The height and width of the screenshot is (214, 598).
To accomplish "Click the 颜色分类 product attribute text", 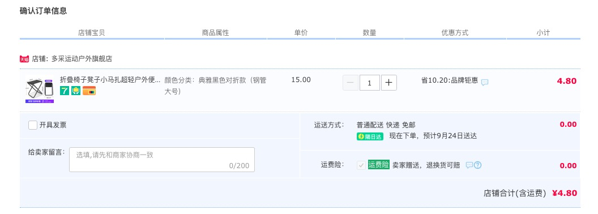I will [216, 86].
